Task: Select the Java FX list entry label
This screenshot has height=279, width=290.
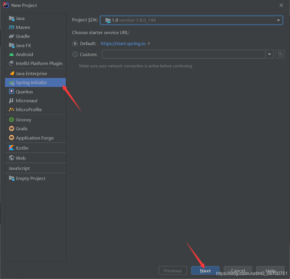Action: click(23, 45)
